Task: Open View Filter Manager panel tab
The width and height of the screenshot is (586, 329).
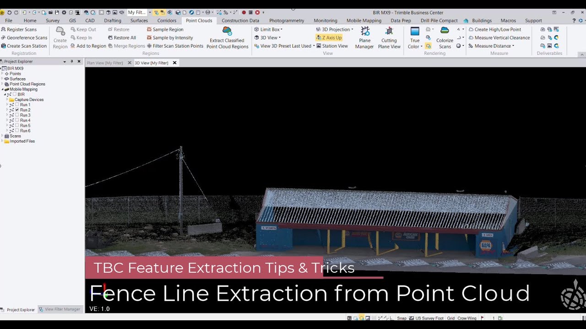Action: [x=60, y=309]
